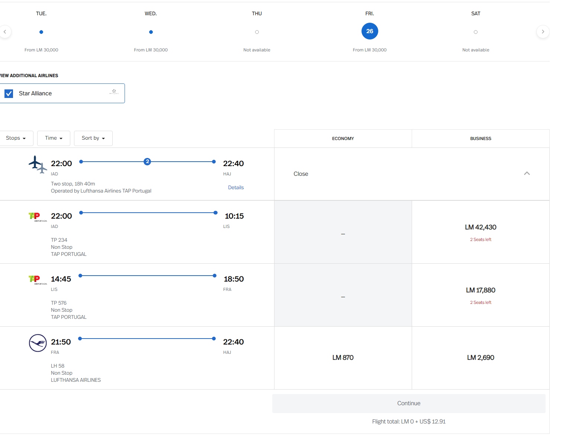Click the previous dates arrow icon
Screen dimensions: 588x438
(5, 32)
